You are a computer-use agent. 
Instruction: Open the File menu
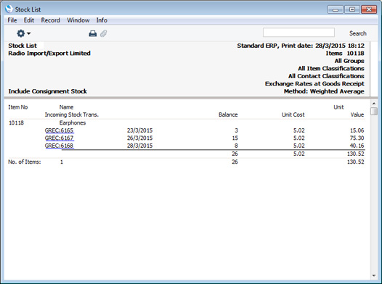click(12, 20)
